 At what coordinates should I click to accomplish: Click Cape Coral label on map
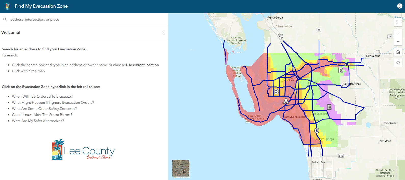click(x=290, y=80)
